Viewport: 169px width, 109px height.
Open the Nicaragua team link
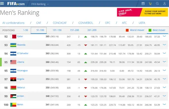pos(22,71)
